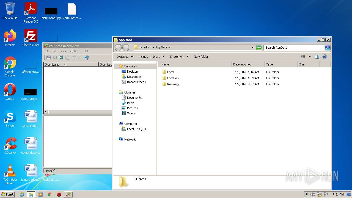Select the LocalLow folder row
Viewport: 352px width, 198px height.
click(221, 78)
